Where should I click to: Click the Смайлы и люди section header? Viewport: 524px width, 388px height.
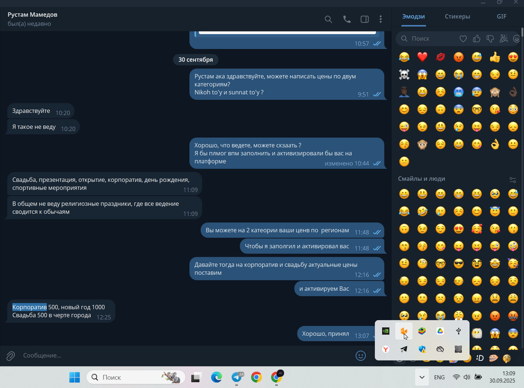421,179
